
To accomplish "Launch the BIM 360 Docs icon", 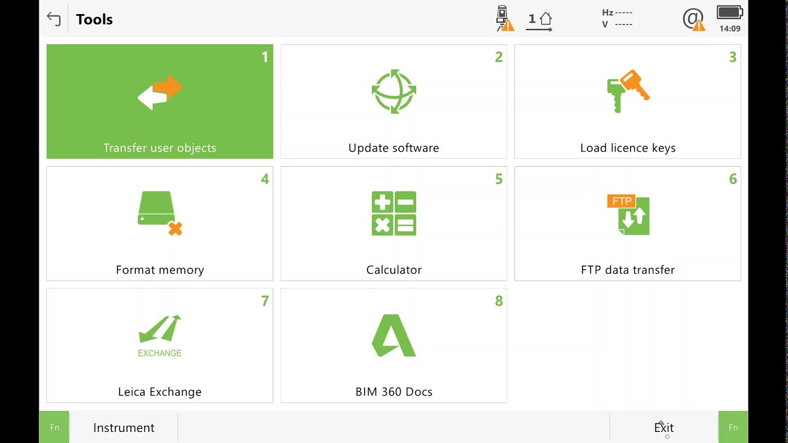I will click(394, 335).
